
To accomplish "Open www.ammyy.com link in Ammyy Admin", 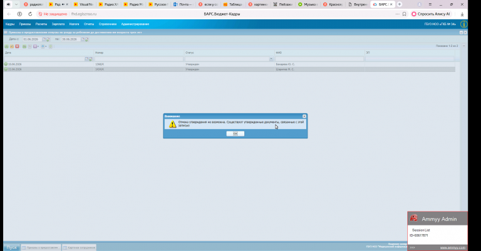I will click(x=452, y=248).
